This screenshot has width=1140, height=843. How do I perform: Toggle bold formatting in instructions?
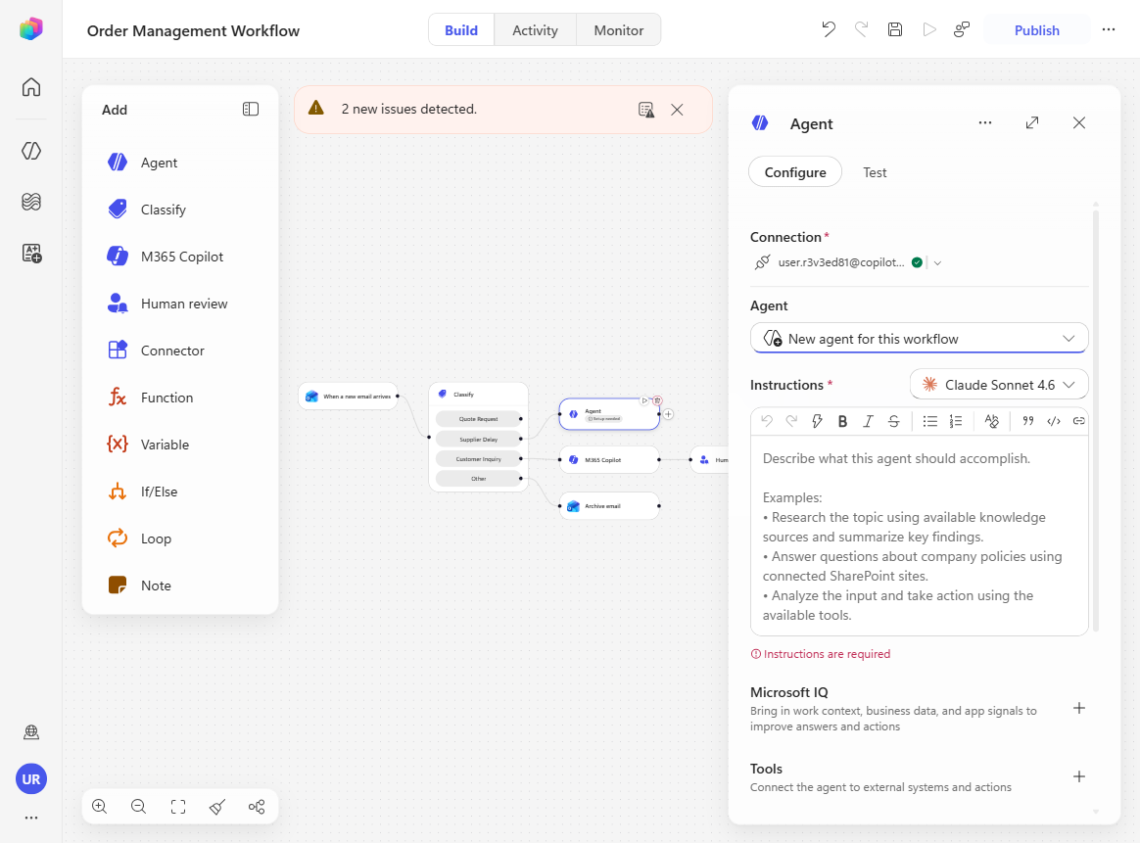tap(842, 421)
